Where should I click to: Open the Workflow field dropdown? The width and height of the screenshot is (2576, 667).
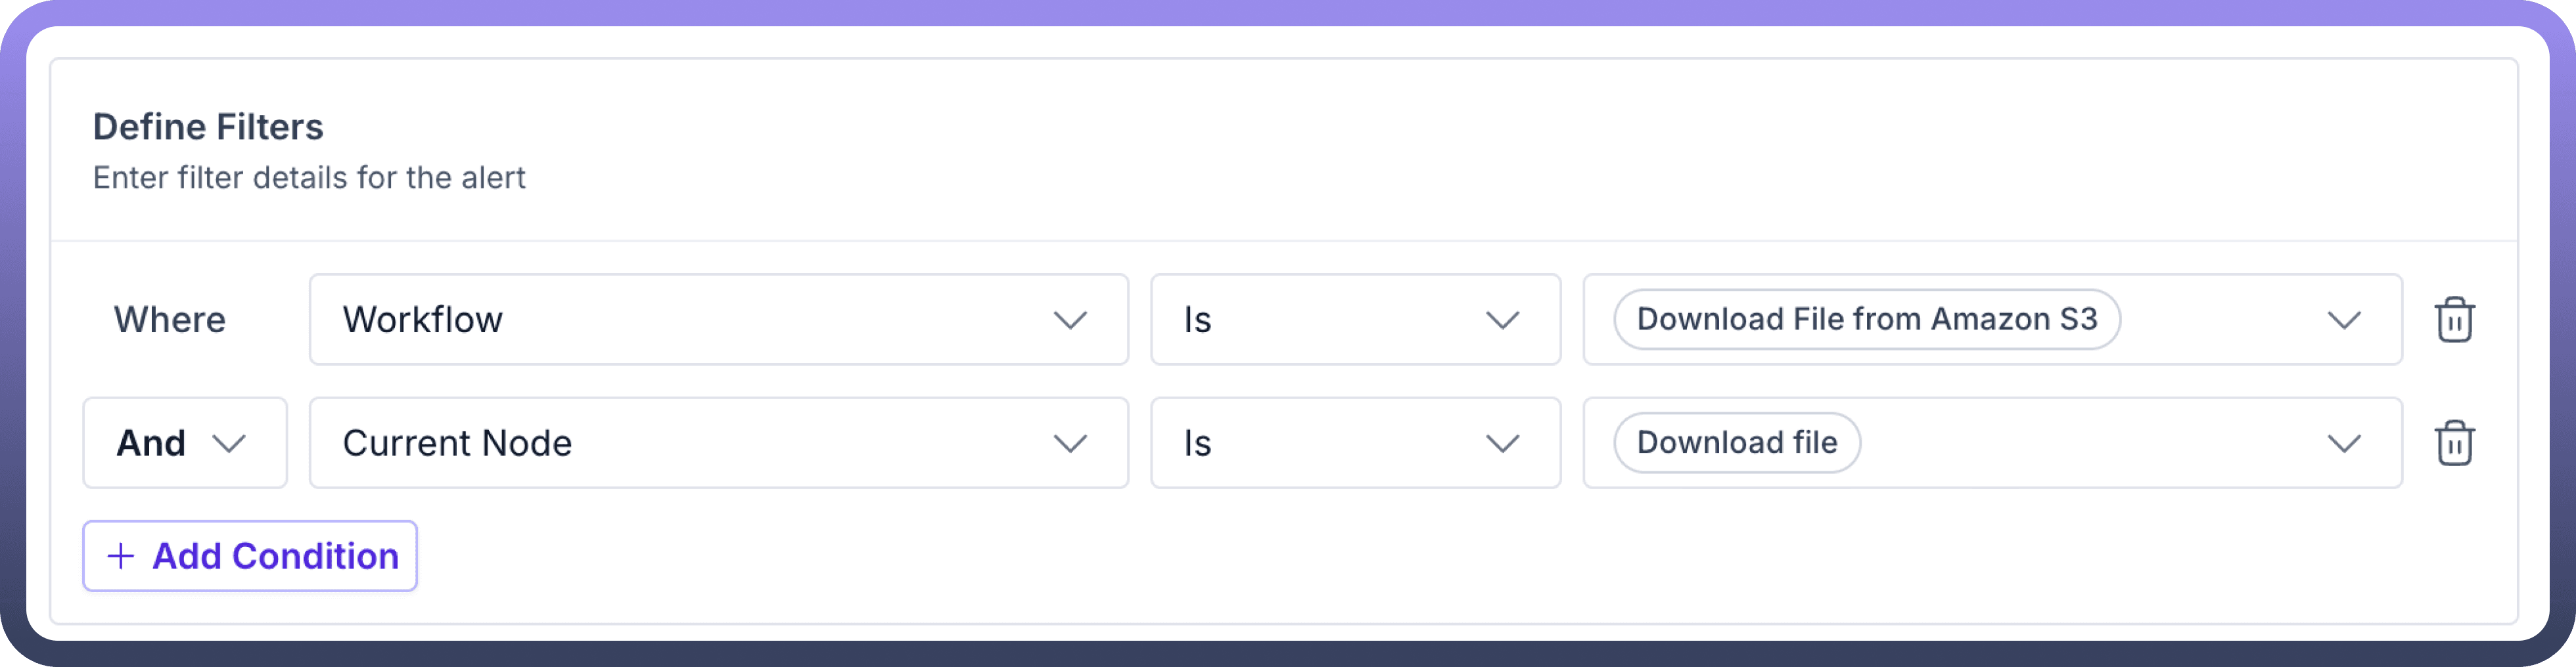click(718, 320)
